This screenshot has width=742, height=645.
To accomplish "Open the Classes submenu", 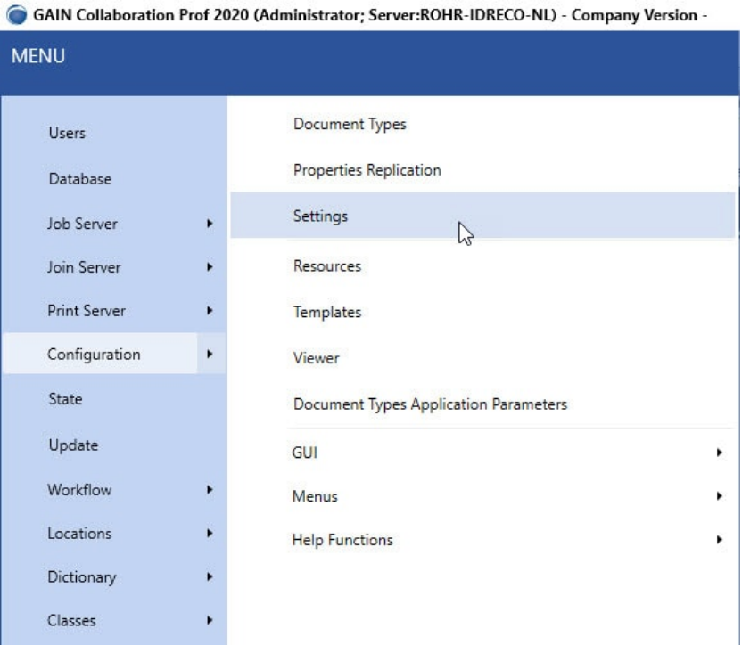I will [71, 620].
